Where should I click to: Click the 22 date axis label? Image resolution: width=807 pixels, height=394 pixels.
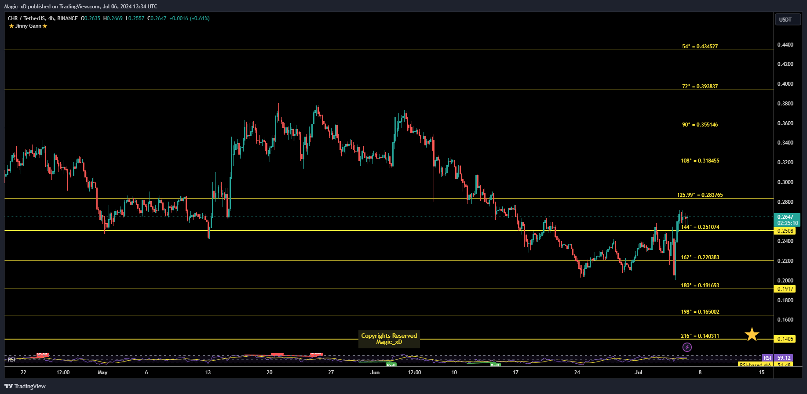click(23, 372)
